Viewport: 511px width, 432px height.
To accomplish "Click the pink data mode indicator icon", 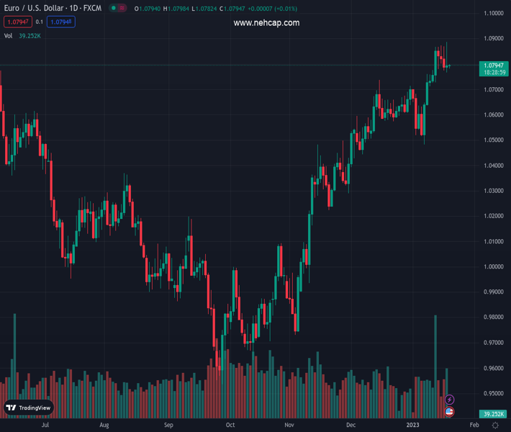I will pos(122,9).
